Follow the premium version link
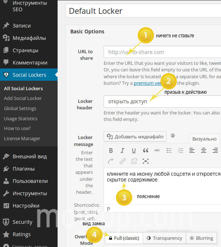The width and height of the screenshot is (221, 247). click(x=148, y=83)
